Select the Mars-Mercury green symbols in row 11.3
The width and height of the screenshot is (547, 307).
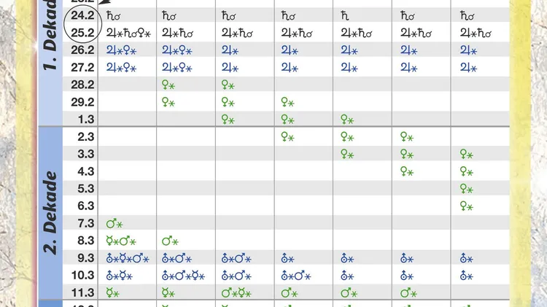236,293
